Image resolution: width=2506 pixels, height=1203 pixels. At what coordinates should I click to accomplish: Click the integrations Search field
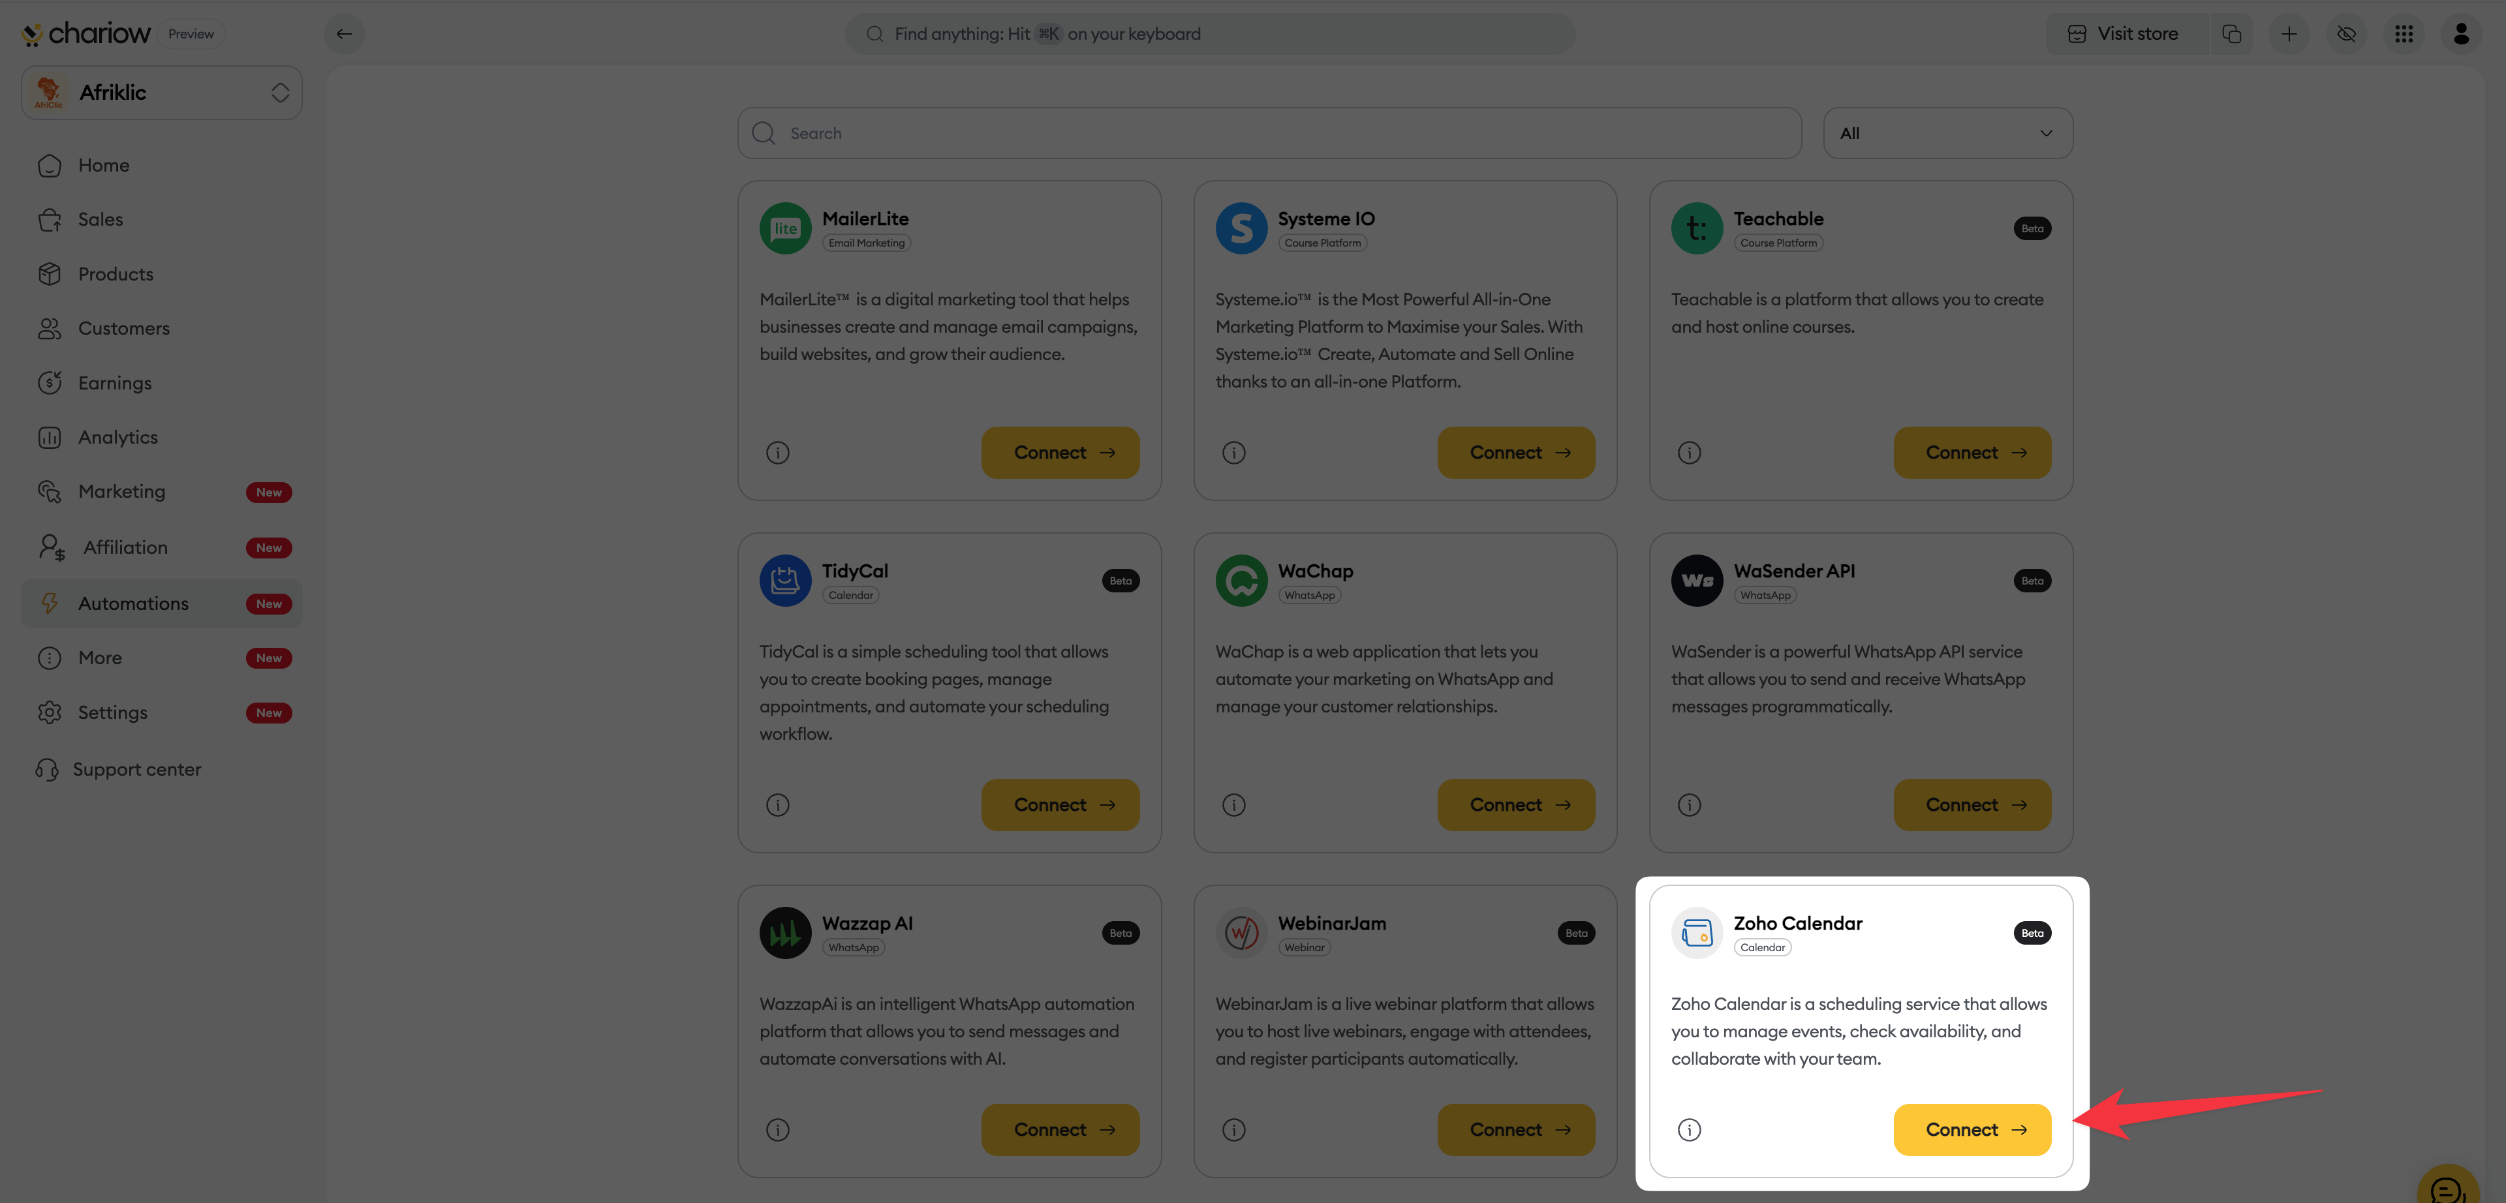(x=1269, y=133)
